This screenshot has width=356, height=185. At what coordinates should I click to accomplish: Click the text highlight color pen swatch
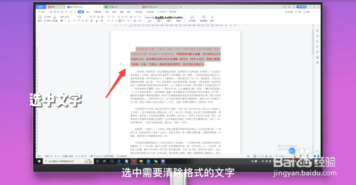pyautogui.click(x=91, y=20)
